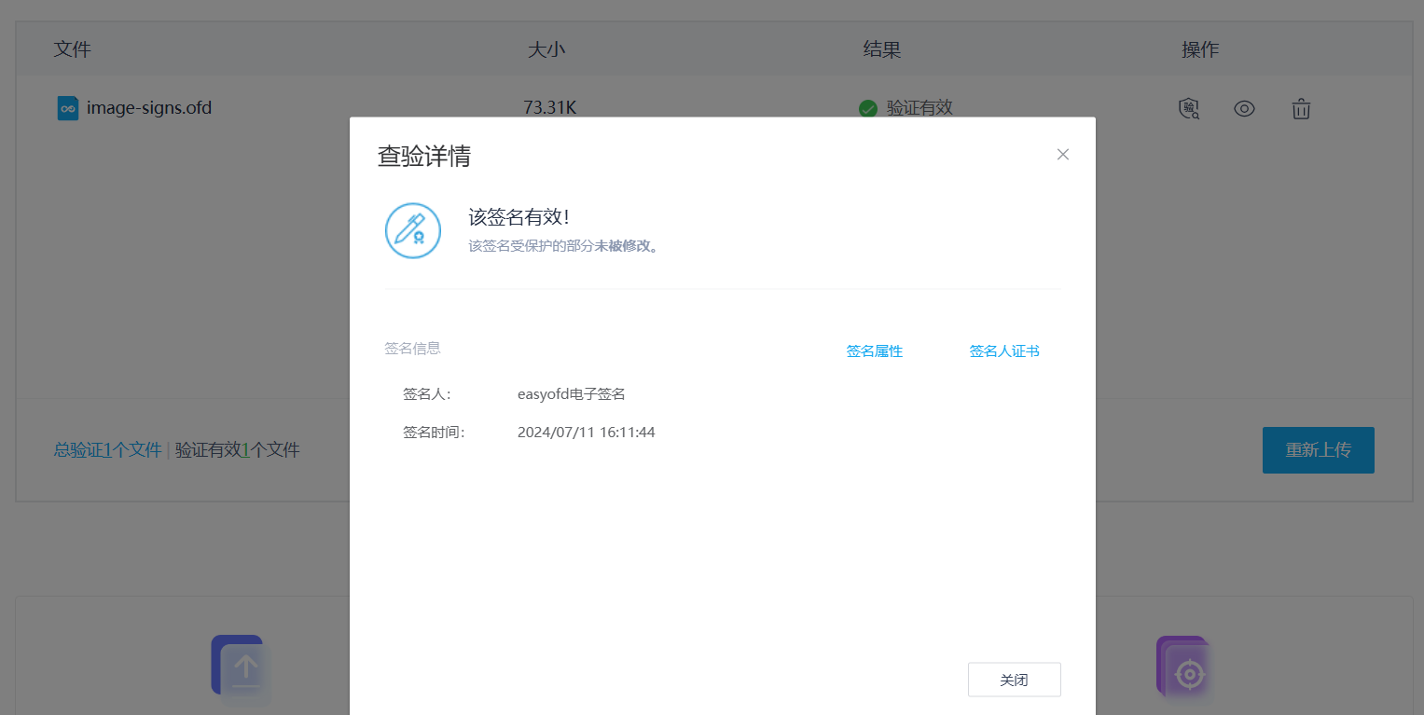
Task: Click the 总验证1个文件 summary link
Action: [107, 450]
